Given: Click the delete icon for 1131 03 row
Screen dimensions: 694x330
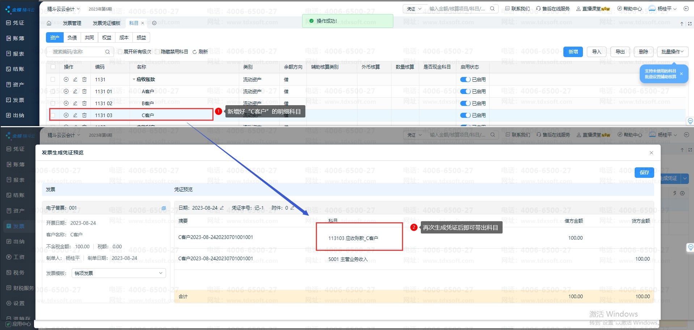Looking at the screenshot, I should [84, 115].
